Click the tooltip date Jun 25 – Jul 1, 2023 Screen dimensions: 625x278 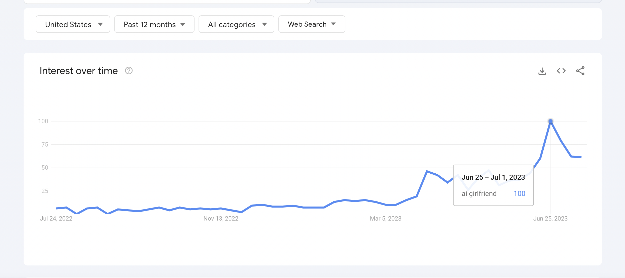pos(493,177)
